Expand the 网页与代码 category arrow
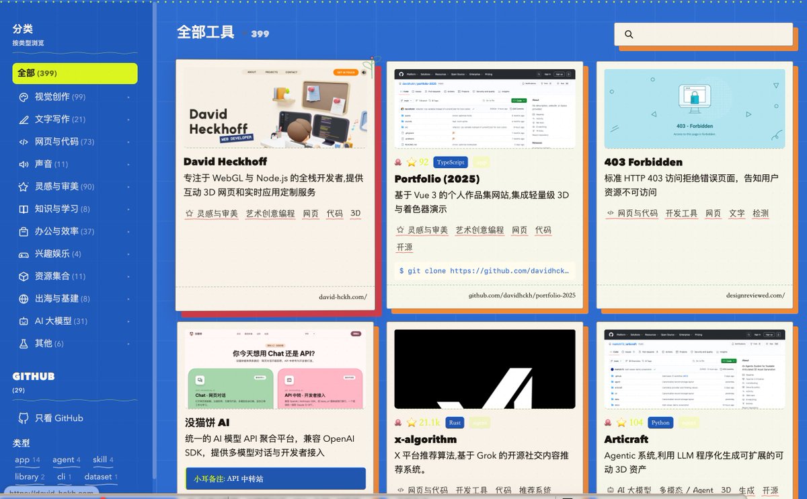Image resolution: width=807 pixels, height=499 pixels. click(x=128, y=142)
